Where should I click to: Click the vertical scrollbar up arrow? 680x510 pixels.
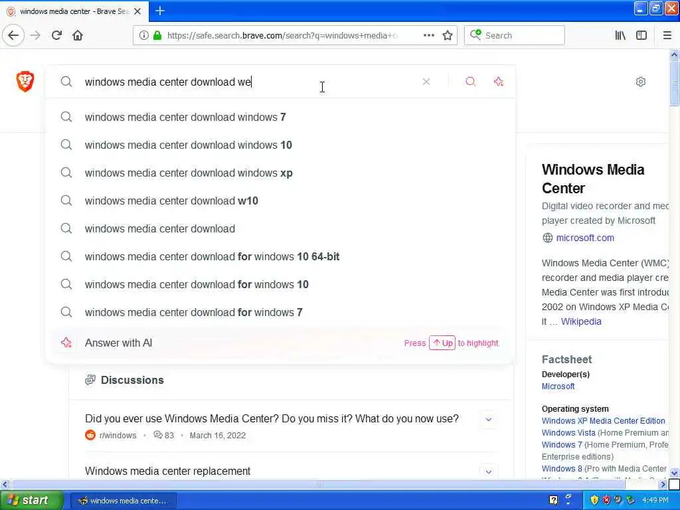point(674,54)
